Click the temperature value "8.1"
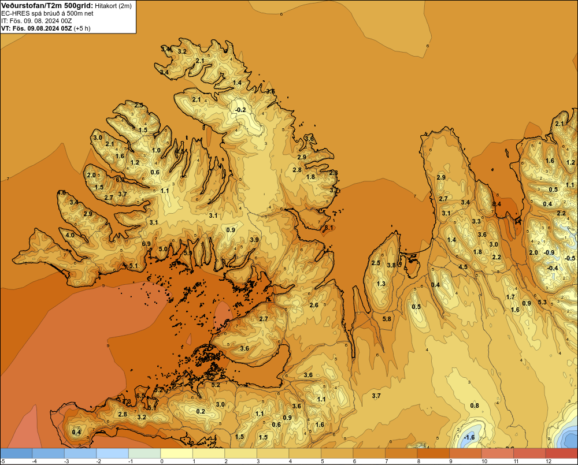Screen dimensions: 578x465 328,228
